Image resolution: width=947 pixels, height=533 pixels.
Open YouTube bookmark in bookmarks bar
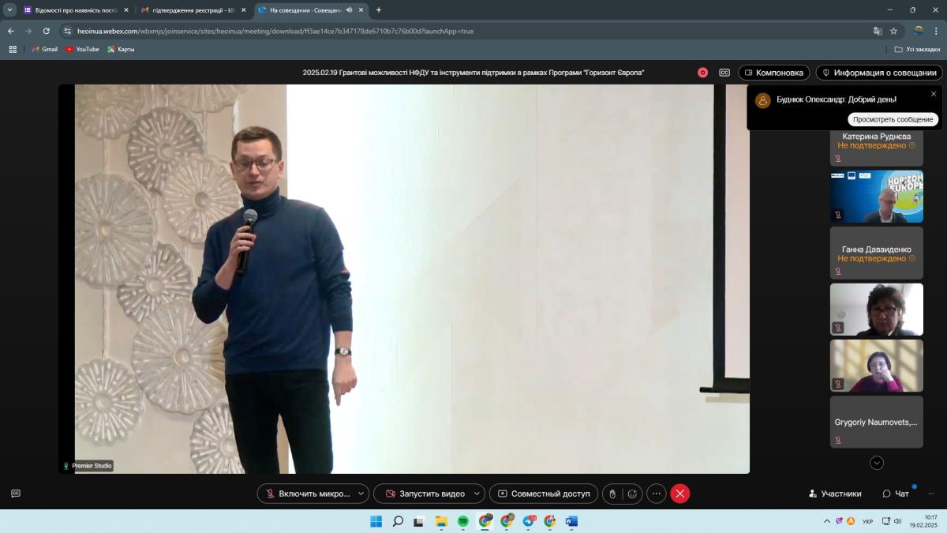82,49
